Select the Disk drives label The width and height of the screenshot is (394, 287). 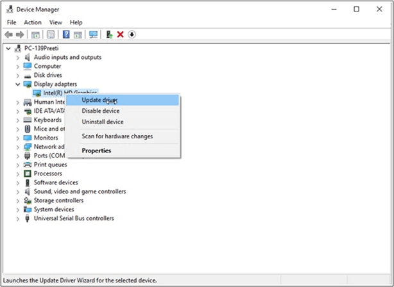(x=47, y=75)
